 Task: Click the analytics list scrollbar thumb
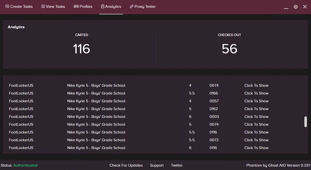pos(306,122)
